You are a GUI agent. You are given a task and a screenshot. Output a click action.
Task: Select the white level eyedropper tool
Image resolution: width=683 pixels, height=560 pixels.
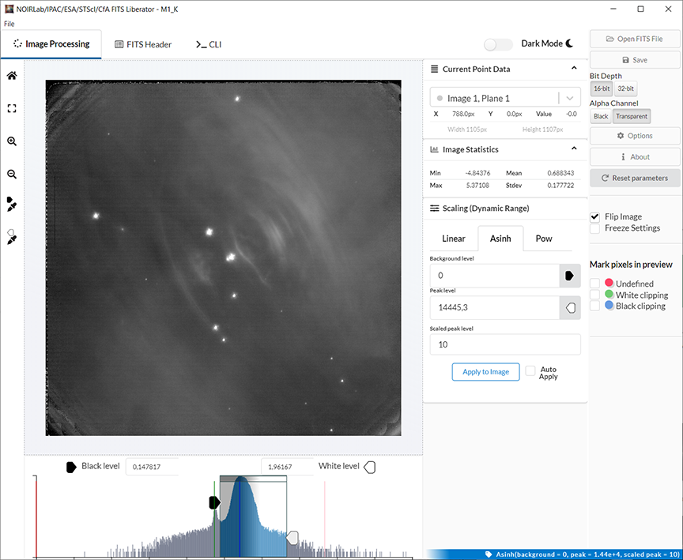(12, 237)
